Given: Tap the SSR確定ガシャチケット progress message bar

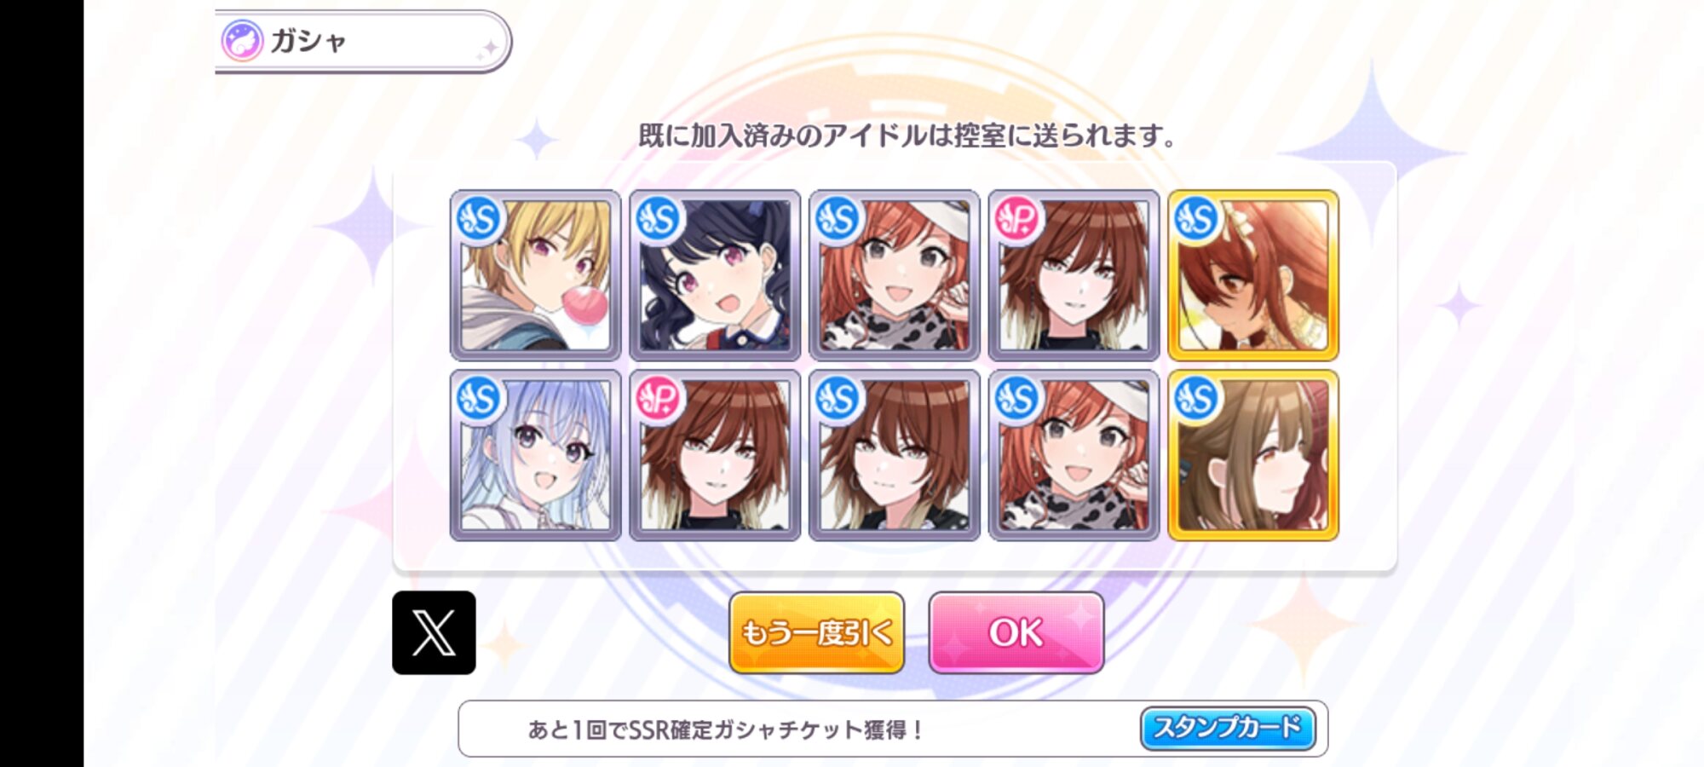Looking at the screenshot, I should [x=893, y=729].
